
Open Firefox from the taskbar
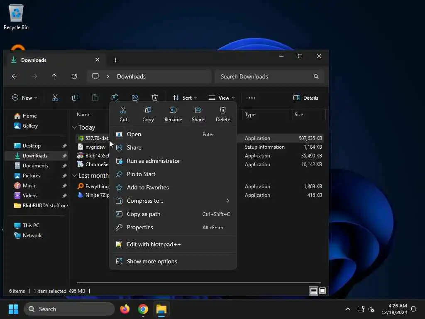125,309
